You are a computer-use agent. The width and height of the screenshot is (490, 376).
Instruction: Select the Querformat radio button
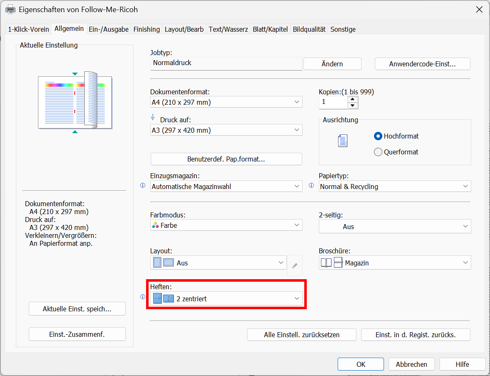coord(378,152)
